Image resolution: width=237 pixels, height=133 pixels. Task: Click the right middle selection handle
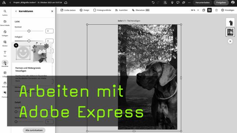181,78
